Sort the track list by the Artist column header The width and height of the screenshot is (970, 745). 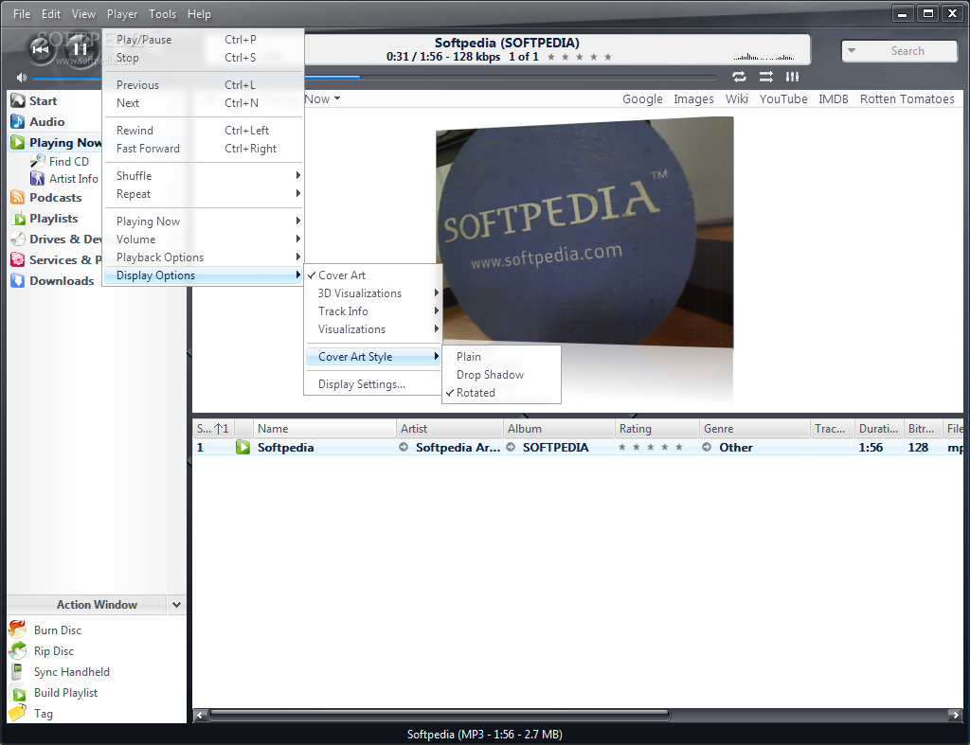449,429
